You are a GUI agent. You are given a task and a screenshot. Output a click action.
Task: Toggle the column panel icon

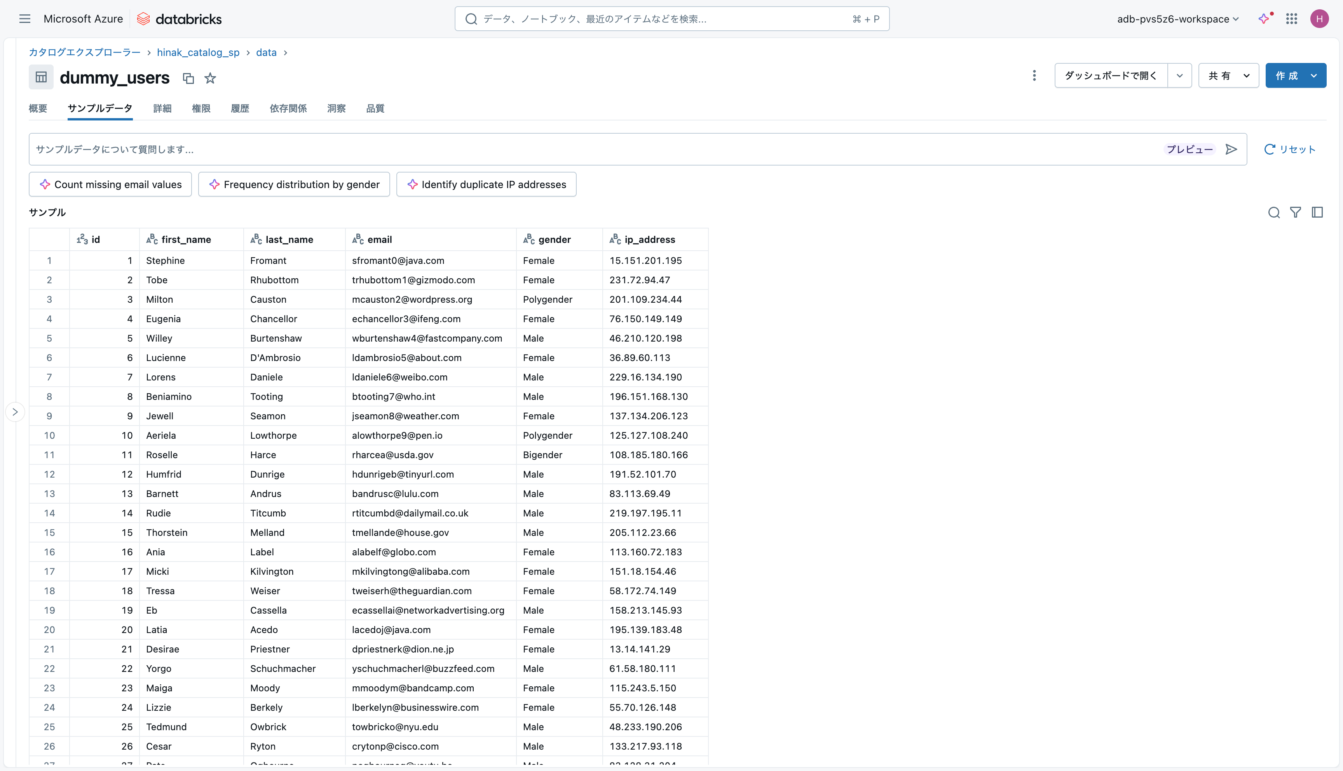coord(1317,212)
